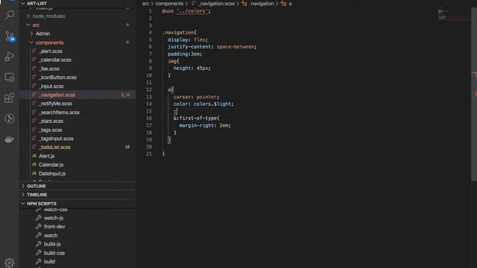Open Extensions view
Screen dimensions: 477x268
tap(10, 98)
